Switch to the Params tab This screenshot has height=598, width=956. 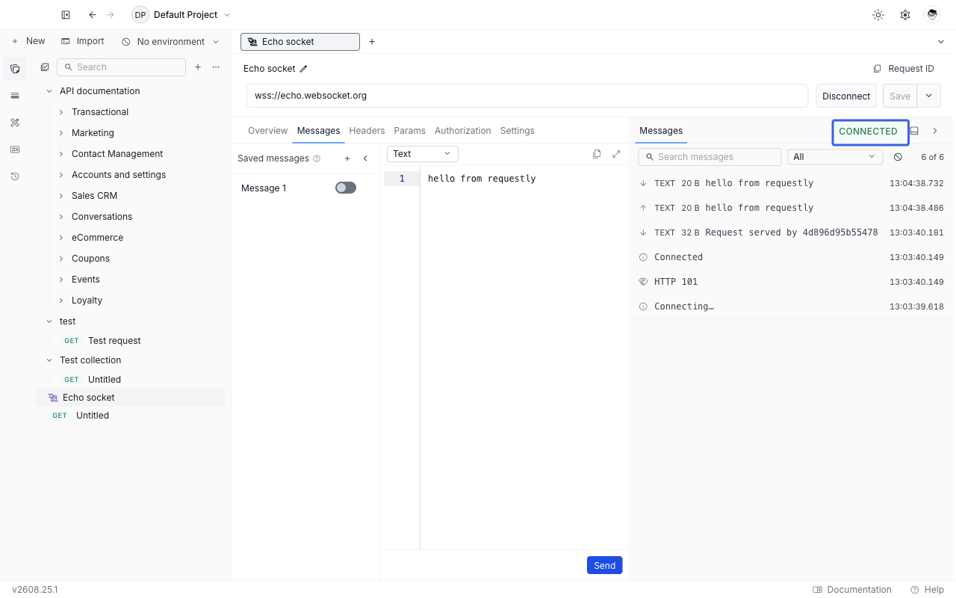409,131
